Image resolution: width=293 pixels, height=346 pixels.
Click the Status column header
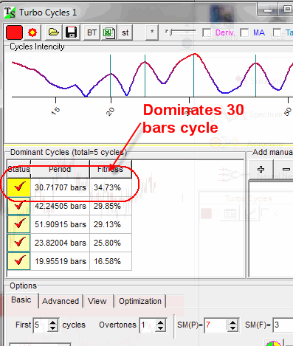coord(19,169)
